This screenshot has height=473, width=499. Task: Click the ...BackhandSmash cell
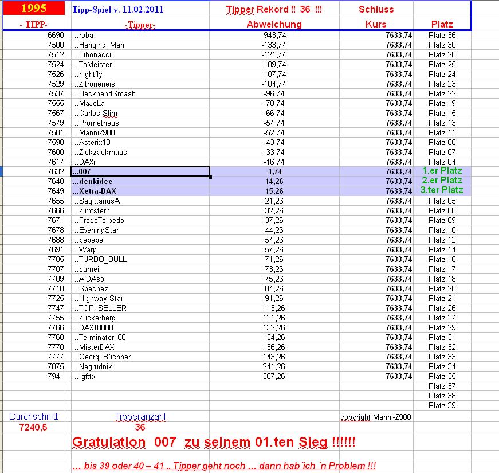[x=140, y=93]
